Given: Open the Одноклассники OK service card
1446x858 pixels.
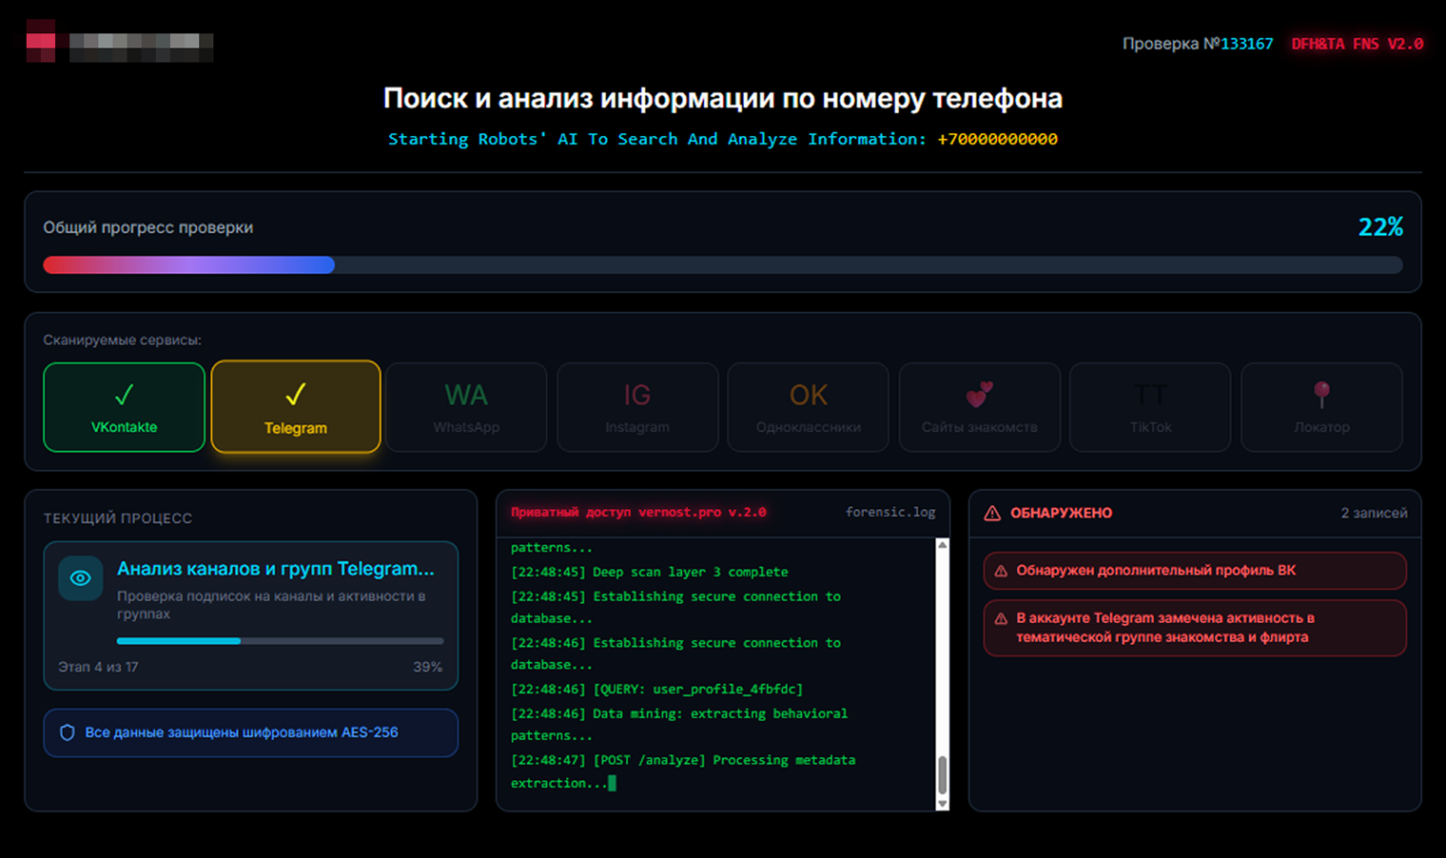Looking at the screenshot, I should [x=809, y=407].
